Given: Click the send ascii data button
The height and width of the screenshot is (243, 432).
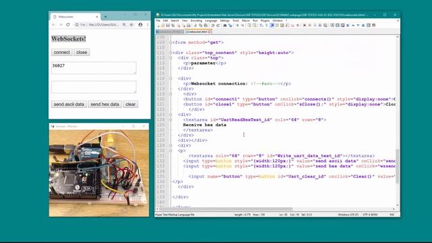Looking at the screenshot, I should point(69,105).
